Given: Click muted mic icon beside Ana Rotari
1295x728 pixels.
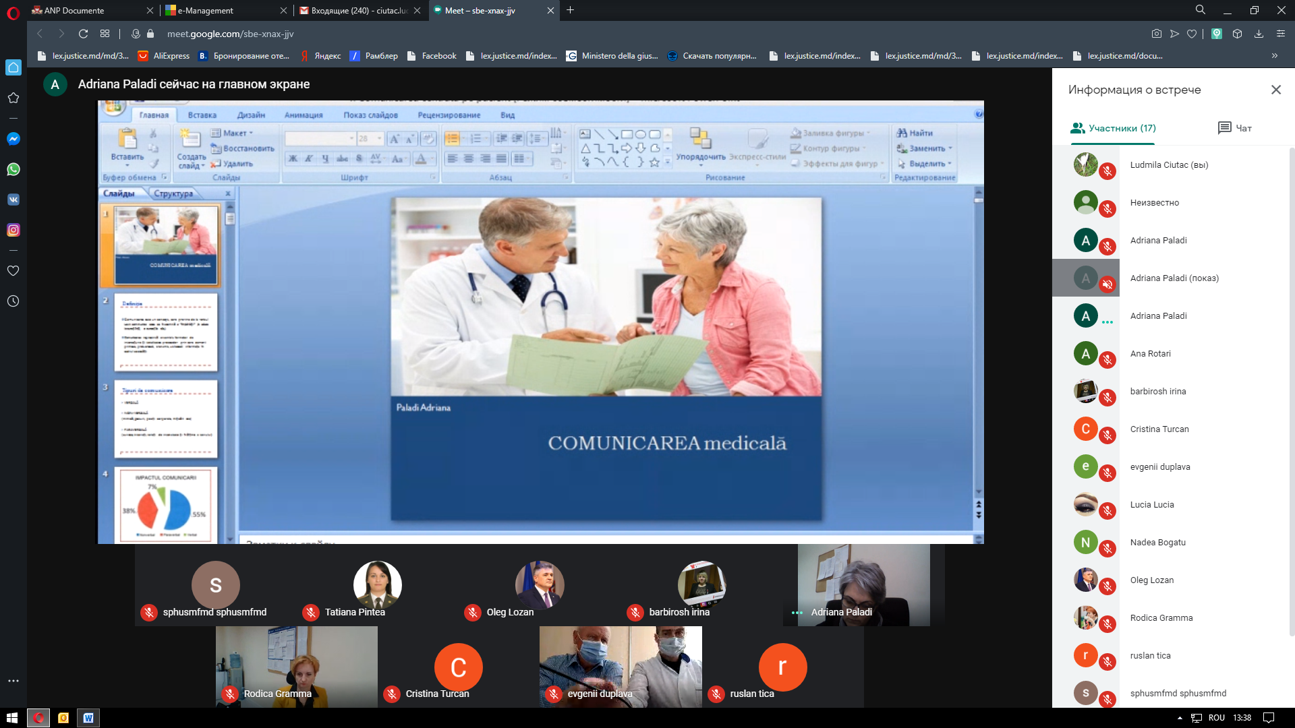Looking at the screenshot, I should click(1107, 360).
